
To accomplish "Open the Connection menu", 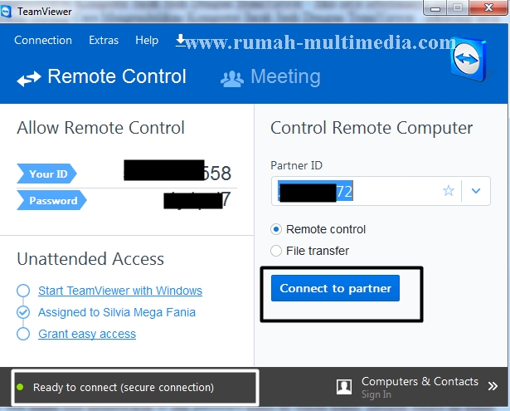I will pos(43,41).
